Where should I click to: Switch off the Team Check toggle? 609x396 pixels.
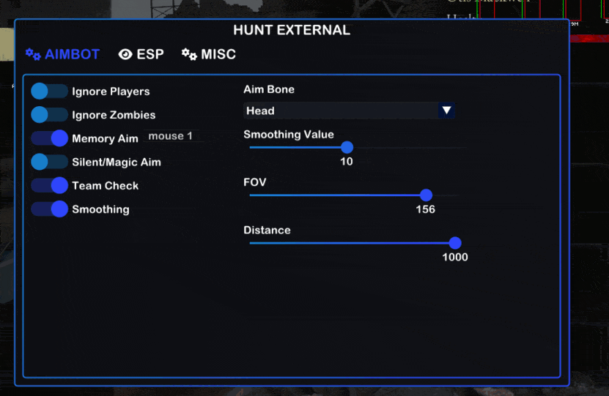[49, 185]
